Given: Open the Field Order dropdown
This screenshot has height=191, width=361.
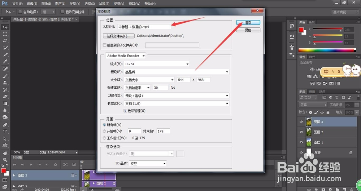Looking at the screenshot, I should pyautogui.click(x=177, y=95).
